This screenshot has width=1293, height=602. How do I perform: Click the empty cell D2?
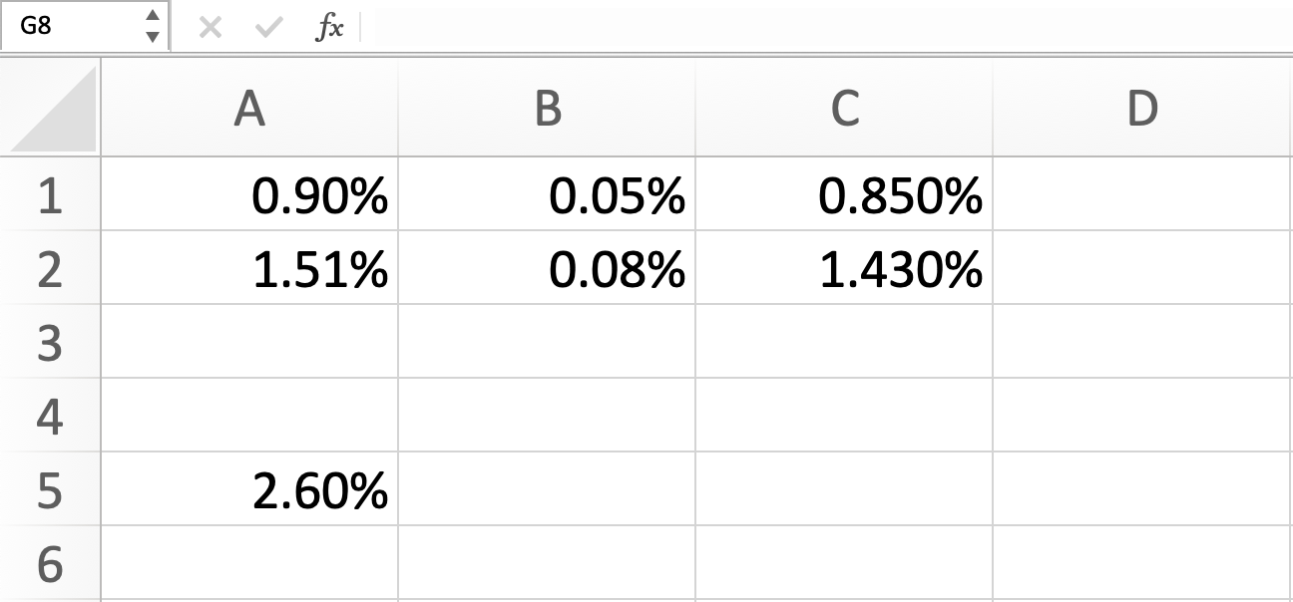pos(1141,269)
